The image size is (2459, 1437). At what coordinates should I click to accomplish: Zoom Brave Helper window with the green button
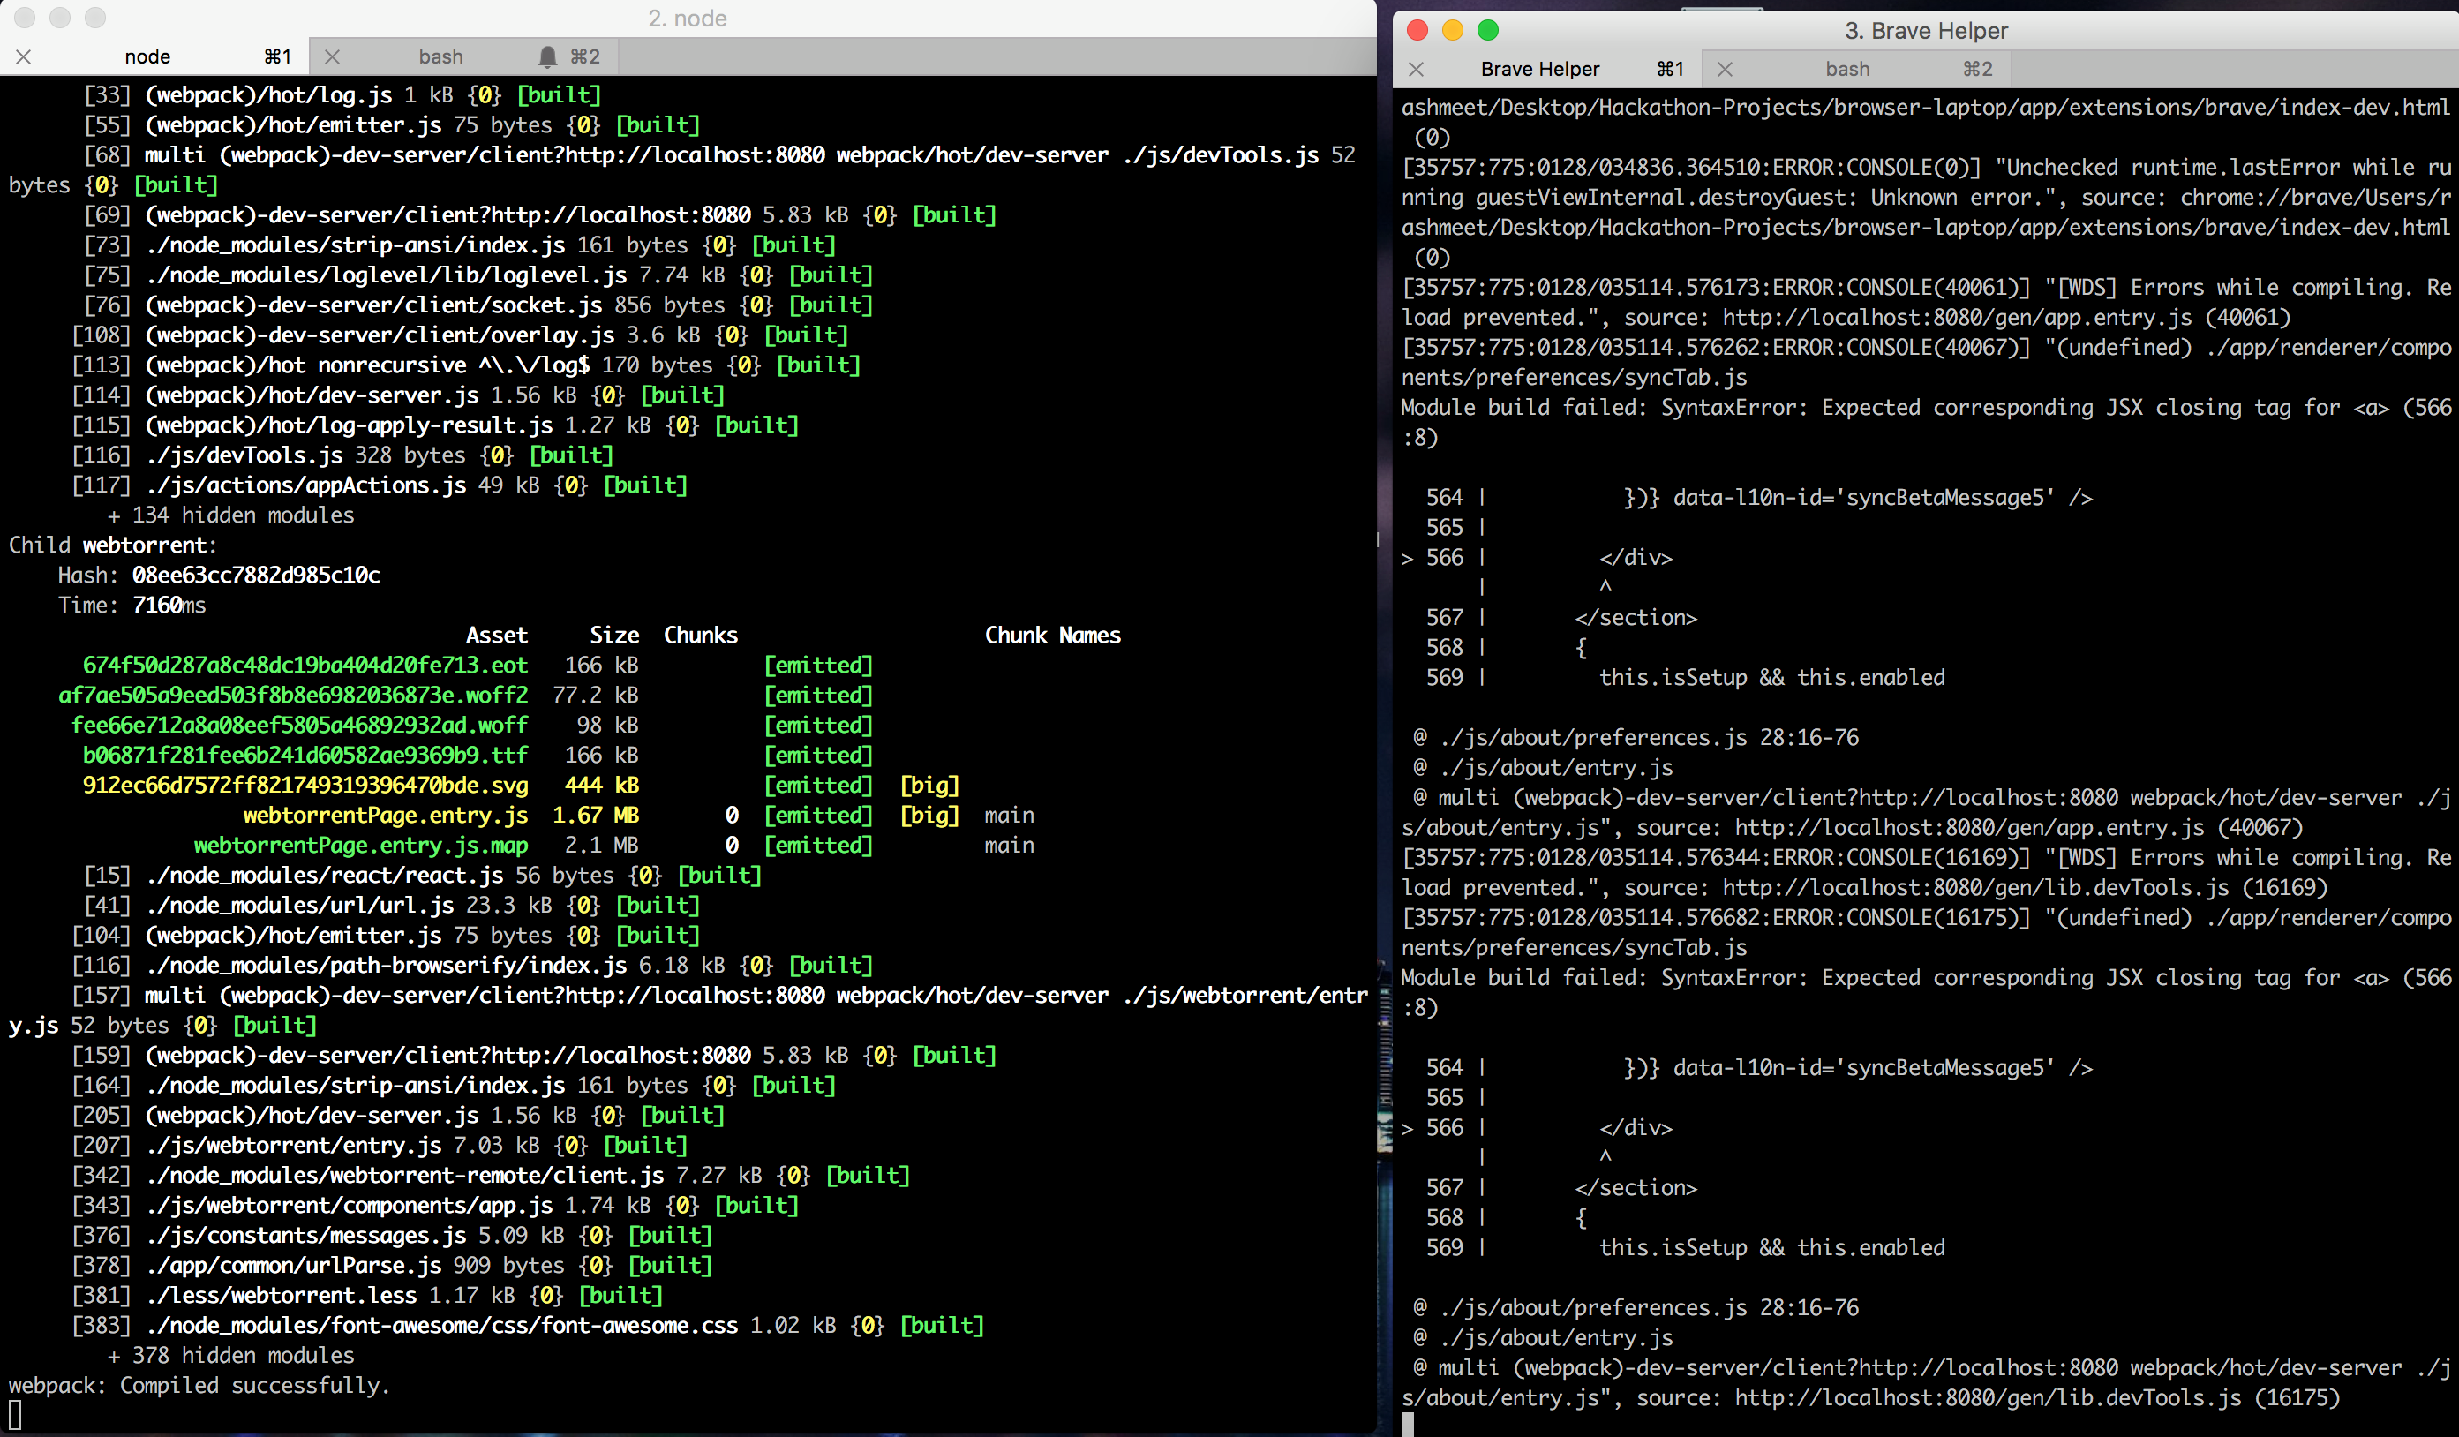point(1488,30)
